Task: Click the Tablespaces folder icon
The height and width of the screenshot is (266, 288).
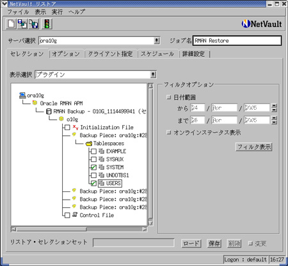Action: [x=89, y=144]
